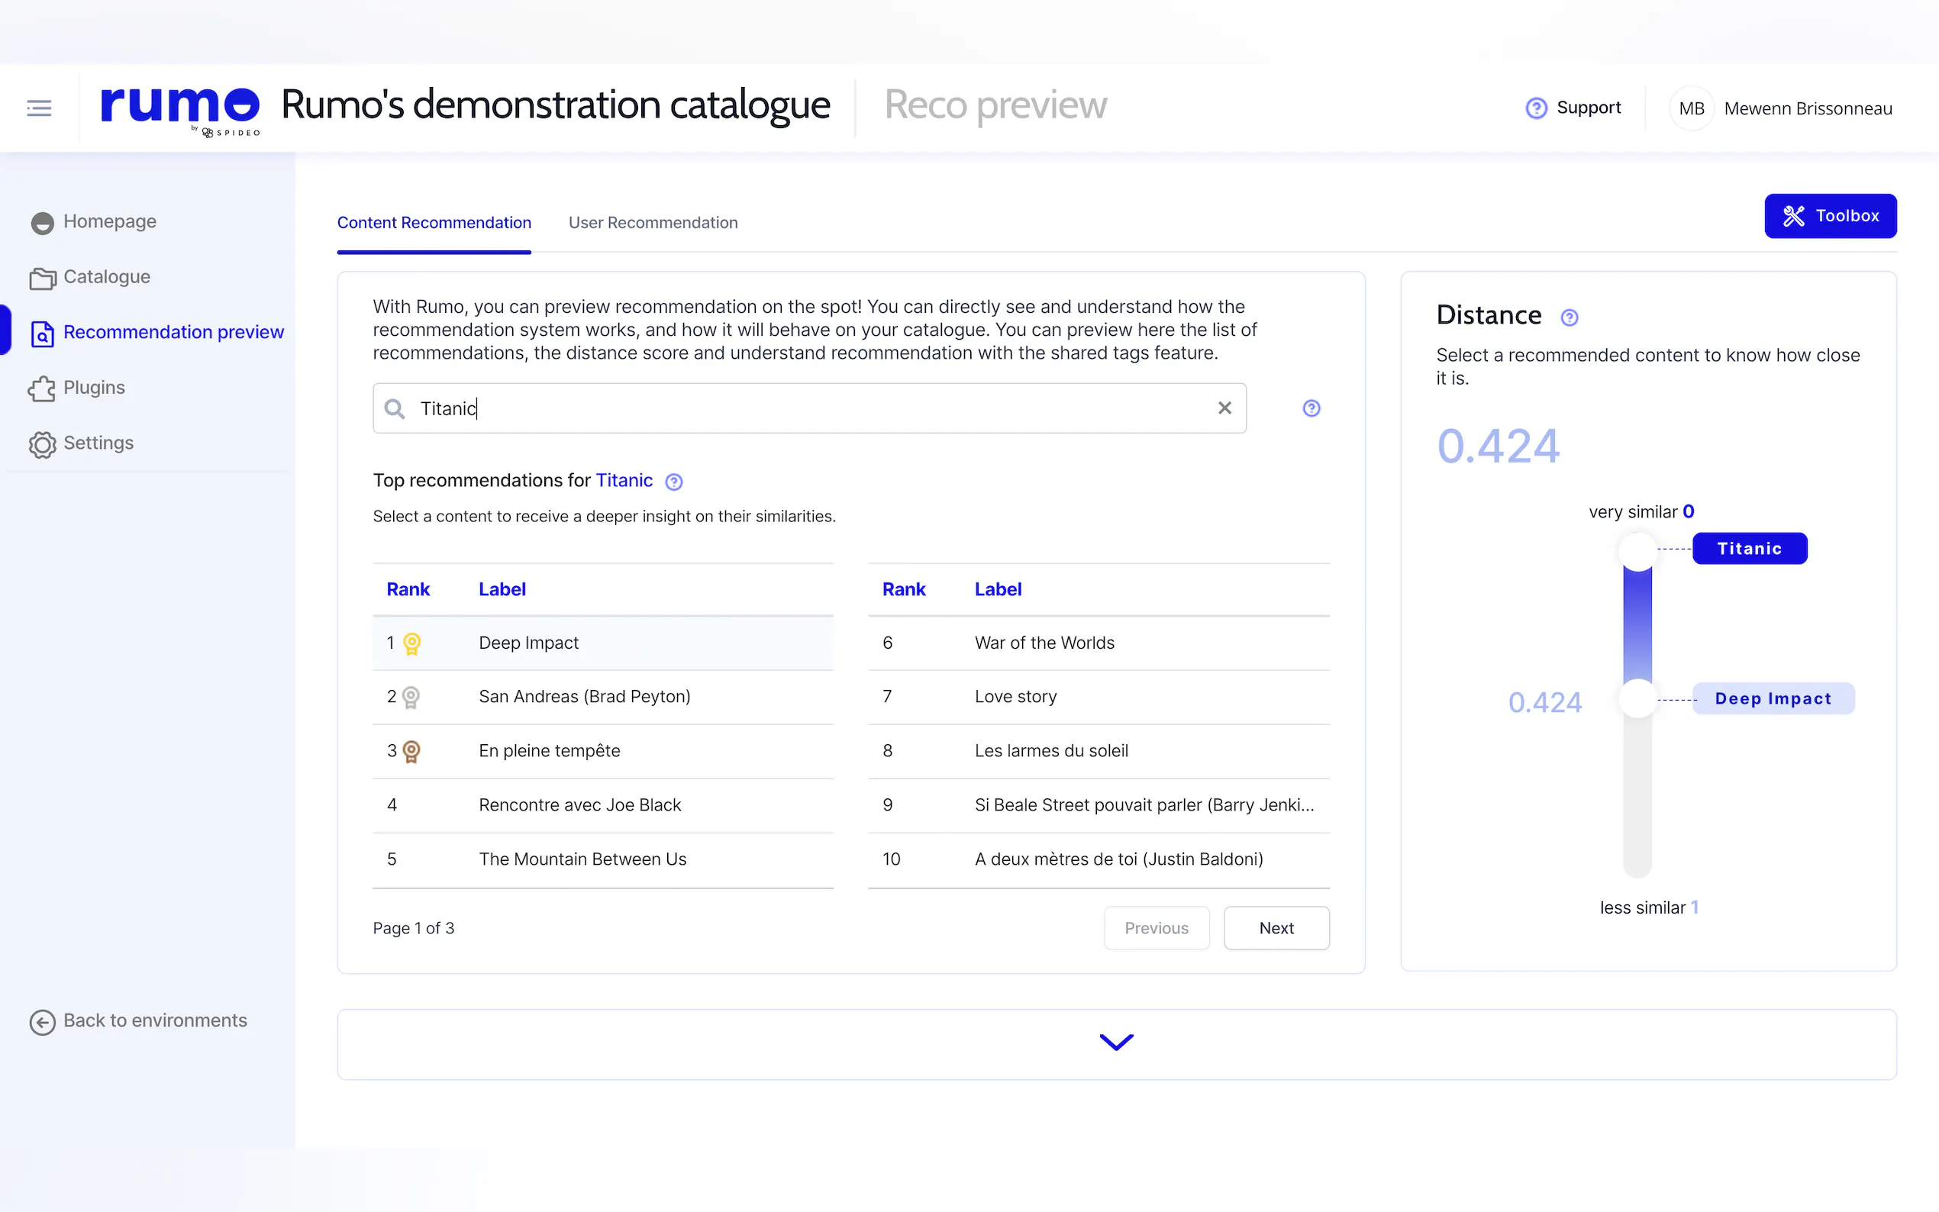This screenshot has width=1939, height=1212.
Task: Expand the collapsed bottom panel chevron
Action: (1116, 1042)
